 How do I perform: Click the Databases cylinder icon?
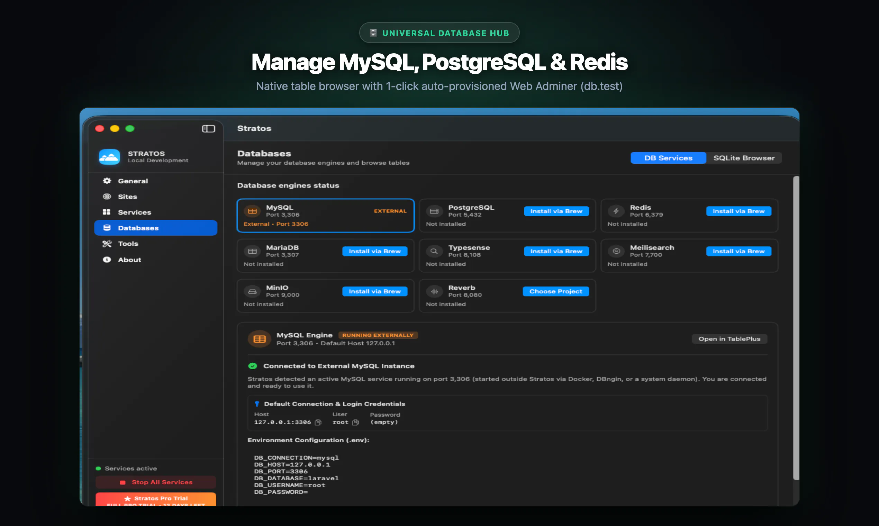pos(107,228)
